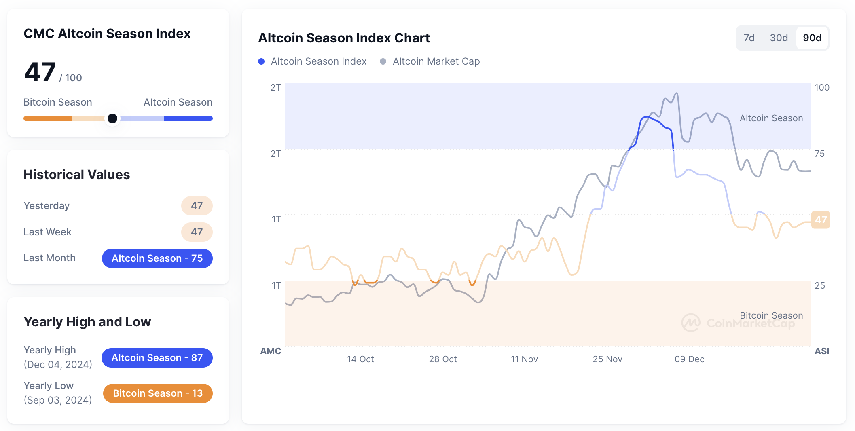This screenshot has width=855, height=431.
Task: Click the Yearly Low Bitcoin Season 13 badge
Action: coord(158,393)
